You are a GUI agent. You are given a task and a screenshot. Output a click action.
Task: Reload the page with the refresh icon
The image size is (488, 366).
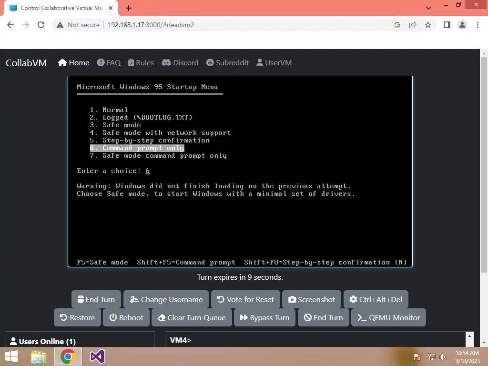[x=41, y=25]
